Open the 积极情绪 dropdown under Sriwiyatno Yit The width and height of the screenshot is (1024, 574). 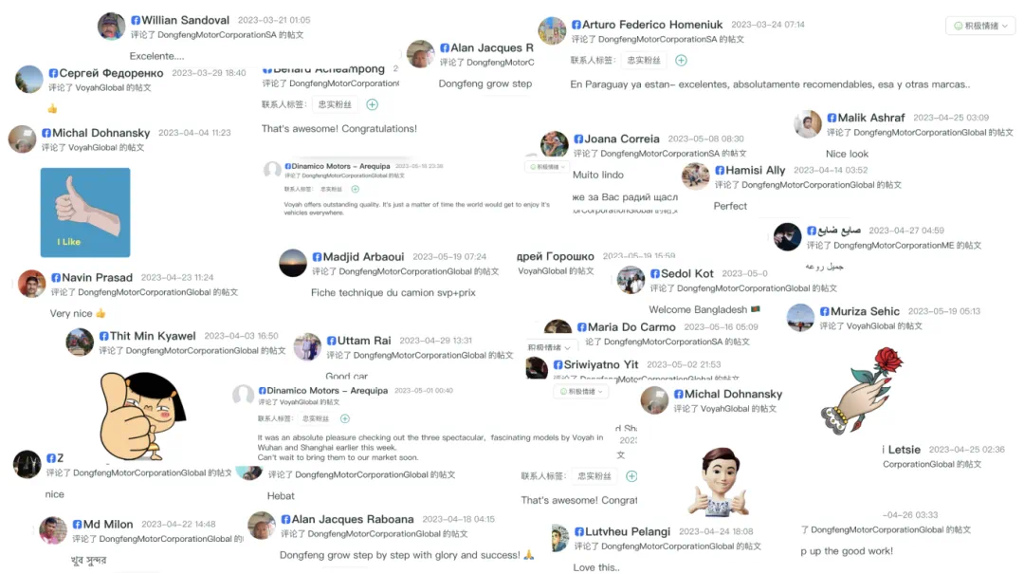581,392
